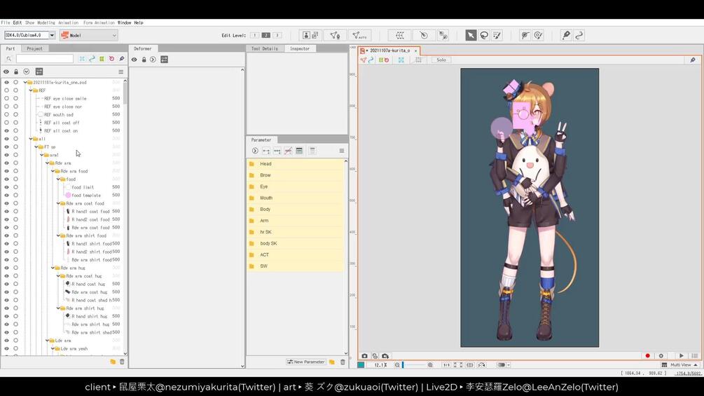704x396 pixels.
Task: Add new part folder in Part panel
Action: (x=113, y=362)
